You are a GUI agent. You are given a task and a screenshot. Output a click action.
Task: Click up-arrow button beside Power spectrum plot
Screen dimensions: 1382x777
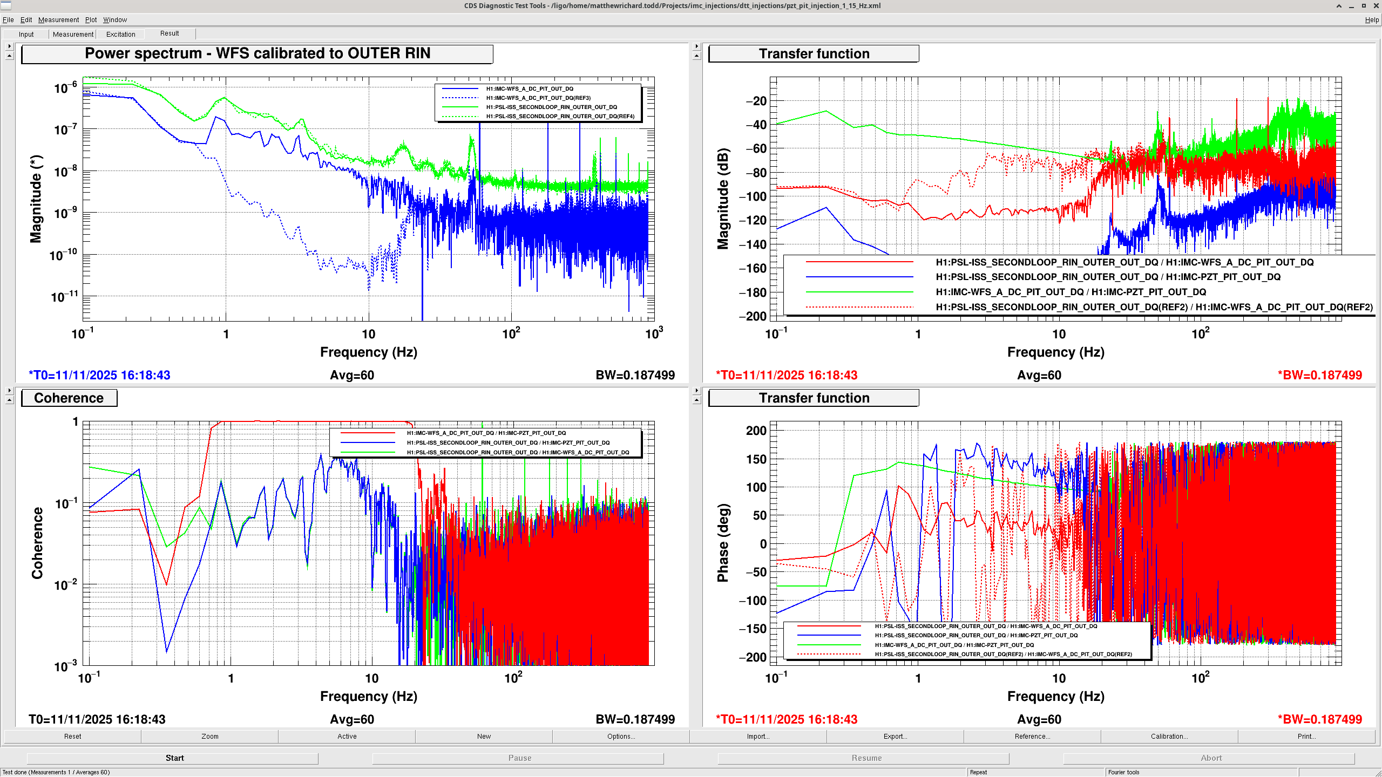(x=9, y=56)
